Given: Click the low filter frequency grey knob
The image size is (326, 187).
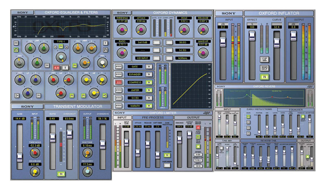Looking at the screenshot, I should pyautogui.click(x=19, y=62).
